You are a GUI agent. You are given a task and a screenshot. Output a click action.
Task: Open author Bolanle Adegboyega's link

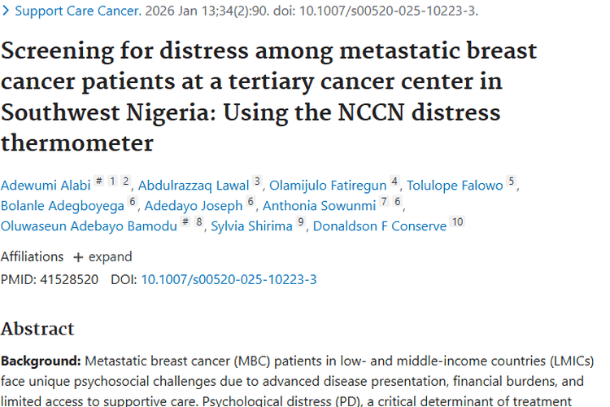click(63, 206)
